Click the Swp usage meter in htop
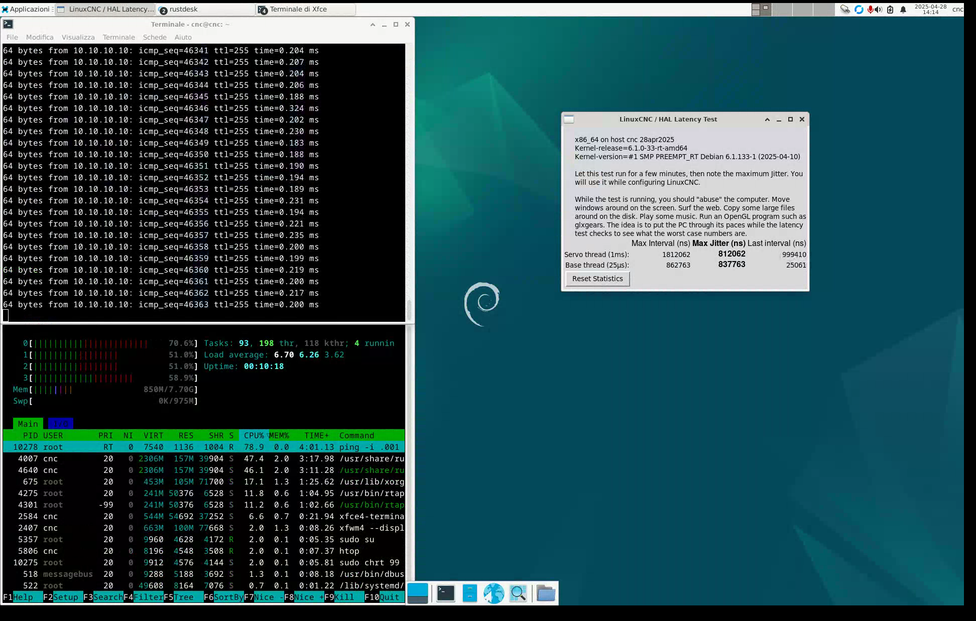The width and height of the screenshot is (976, 621). 105,401
